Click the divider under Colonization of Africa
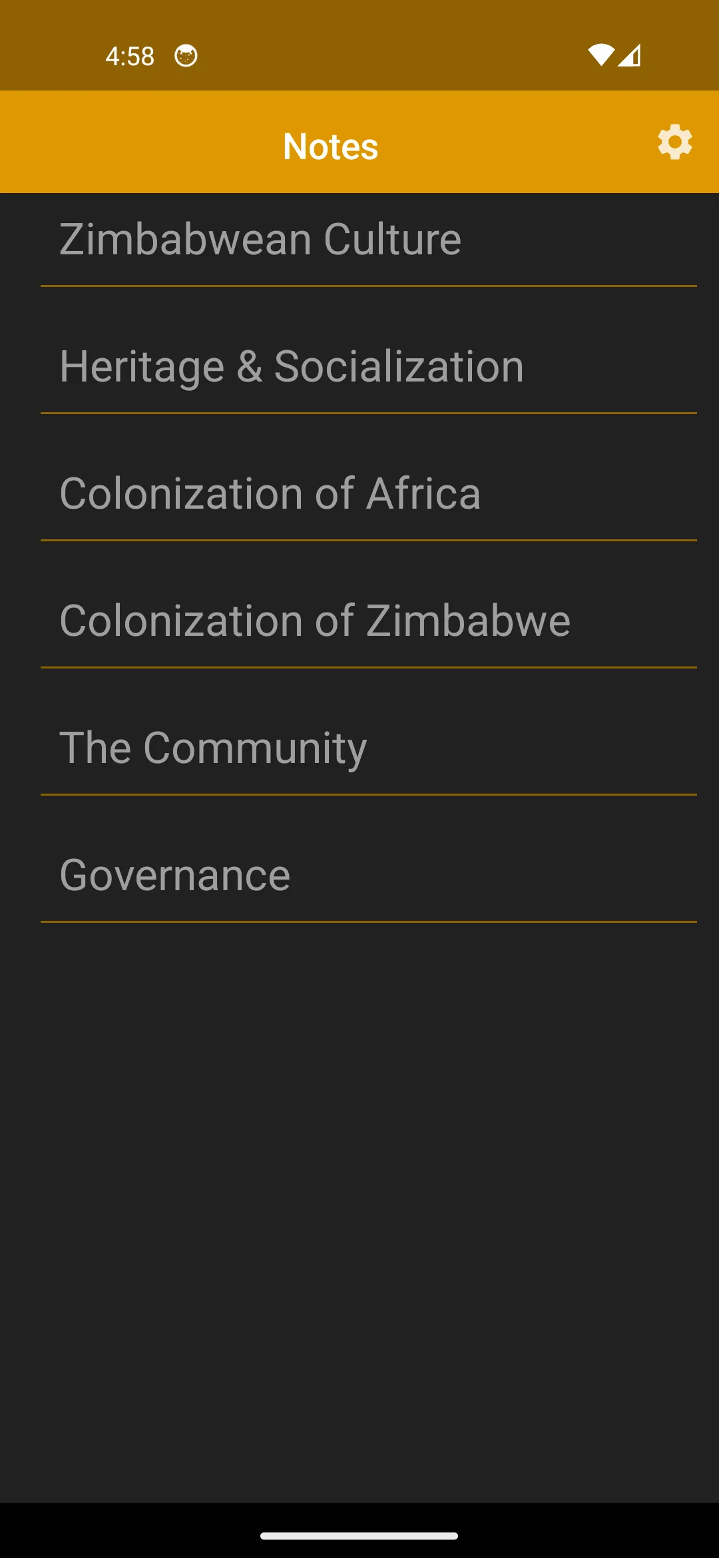719x1558 pixels. tap(369, 541)
